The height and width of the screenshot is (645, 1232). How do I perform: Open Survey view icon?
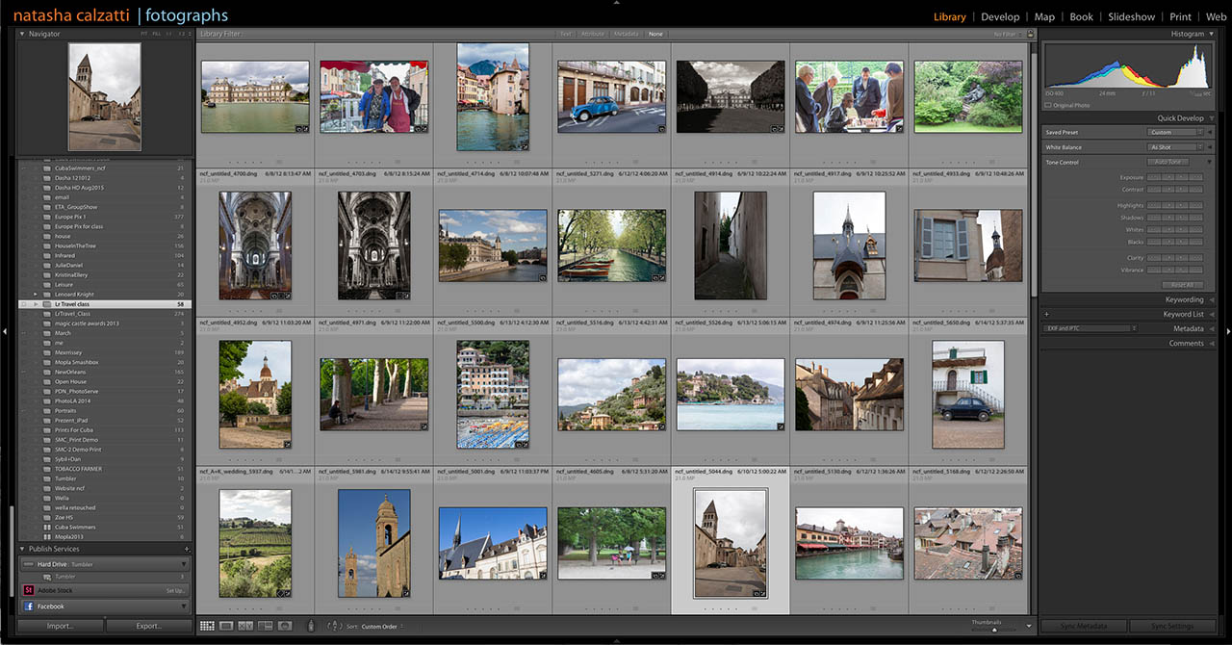[x=265, y=626]
